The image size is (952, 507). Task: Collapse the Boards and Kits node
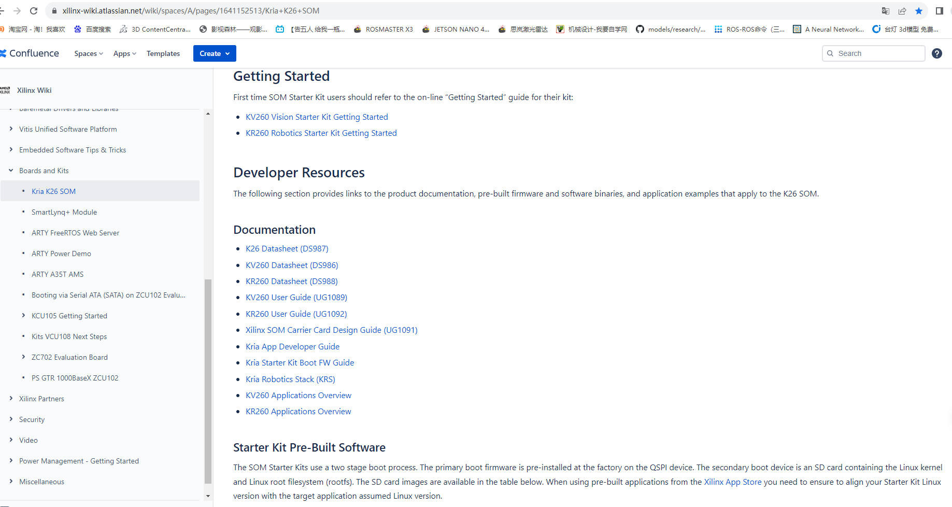[11, 171]
